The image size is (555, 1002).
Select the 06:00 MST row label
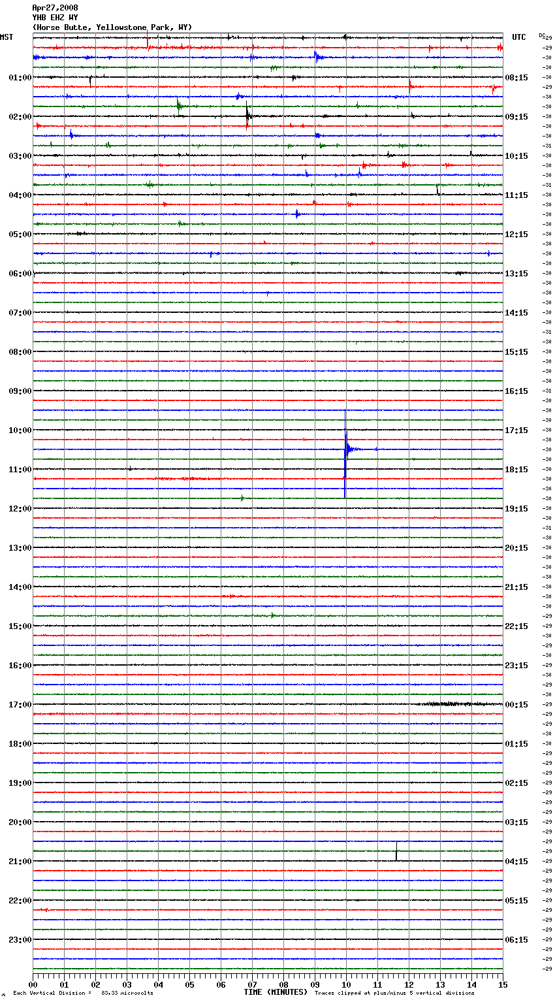coord(20,274)
